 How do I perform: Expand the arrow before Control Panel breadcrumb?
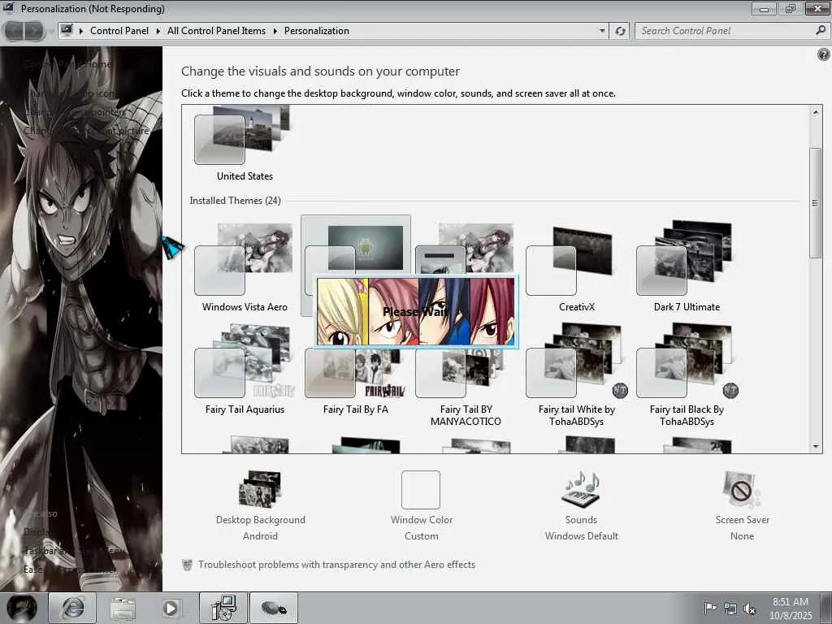(x=81, y=31)
